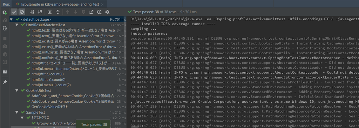Close the ksbysample run tab
This screenshot has width=359, height=128.
[x=103, y=4]
